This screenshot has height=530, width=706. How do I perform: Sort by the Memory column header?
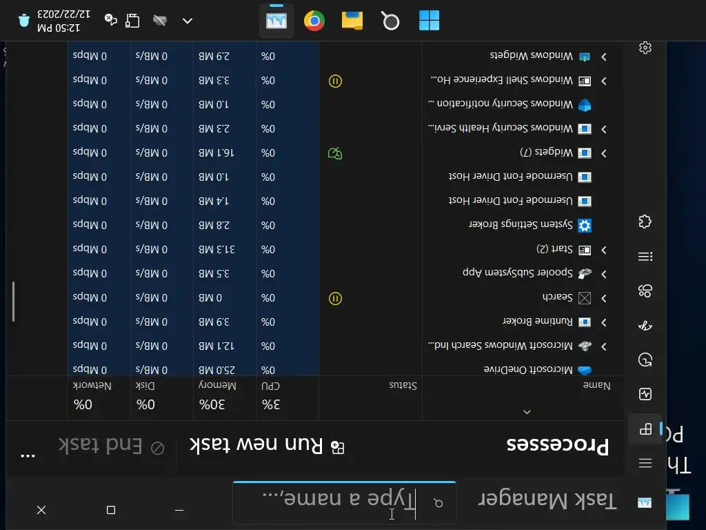point(217,385)
